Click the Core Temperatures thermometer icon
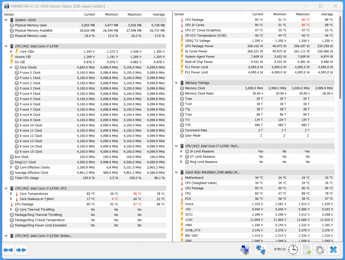 (x=17, y=194)
